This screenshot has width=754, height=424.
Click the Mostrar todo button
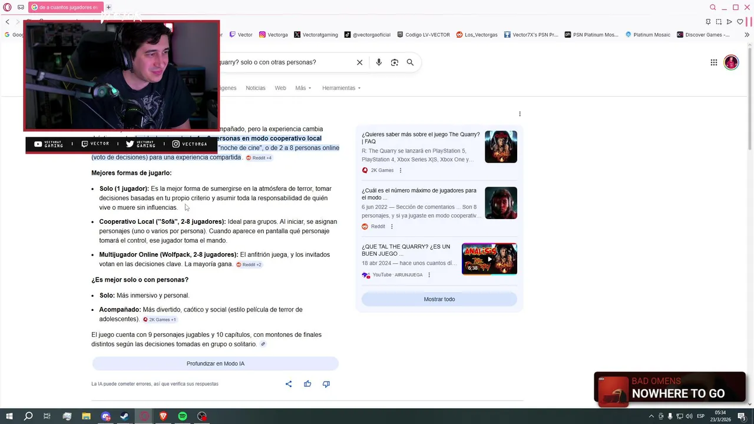pos(439,299)
